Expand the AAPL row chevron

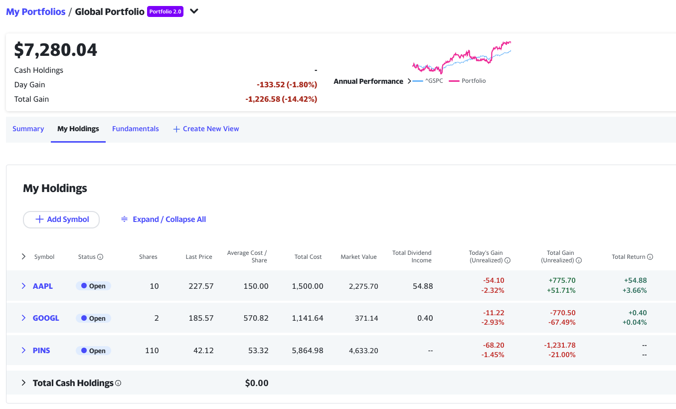23,286
